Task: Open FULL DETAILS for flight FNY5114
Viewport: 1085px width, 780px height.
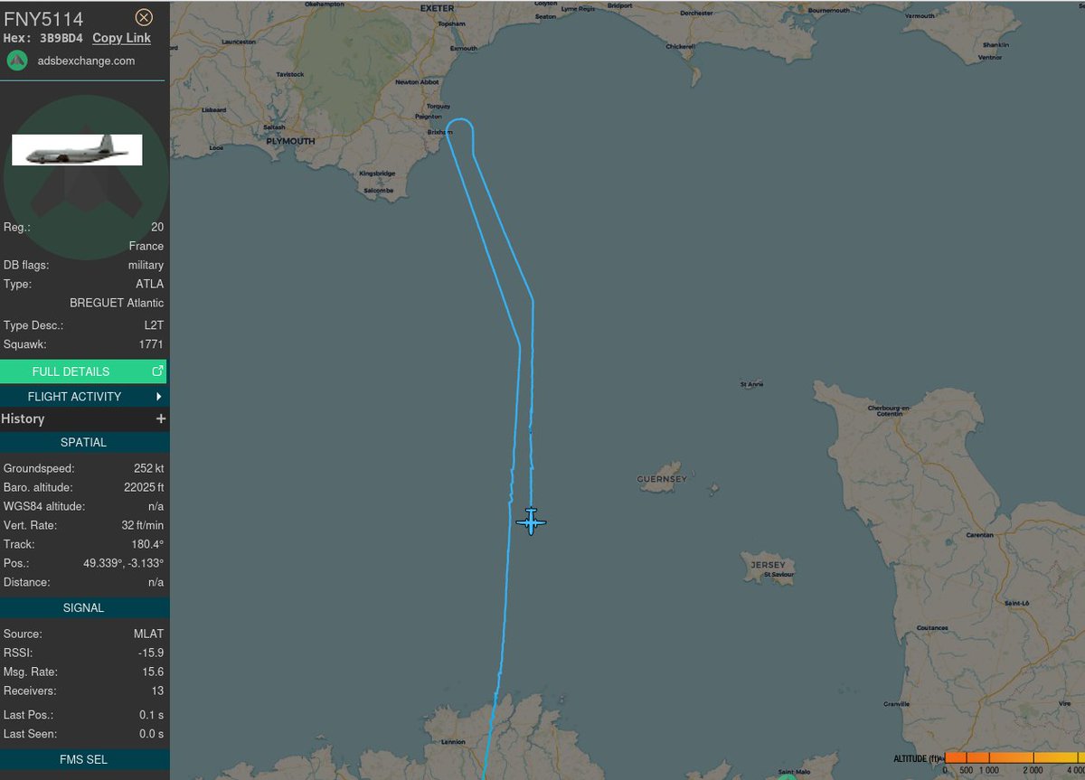Action: coord(72,371)
